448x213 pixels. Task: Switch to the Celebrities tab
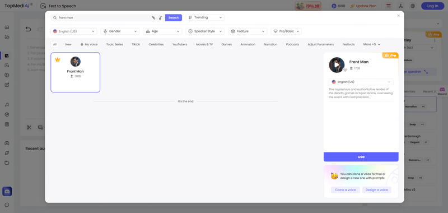click(x=156, y=44)
